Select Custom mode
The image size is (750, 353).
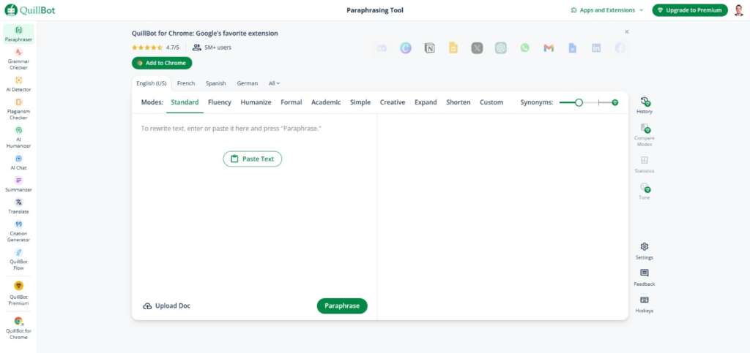pyautogui.click(x=491, y=102)
